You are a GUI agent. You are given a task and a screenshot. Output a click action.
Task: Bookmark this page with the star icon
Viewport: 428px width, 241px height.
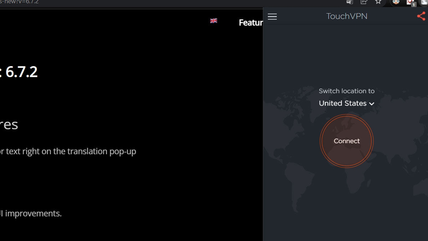[378, 2]
